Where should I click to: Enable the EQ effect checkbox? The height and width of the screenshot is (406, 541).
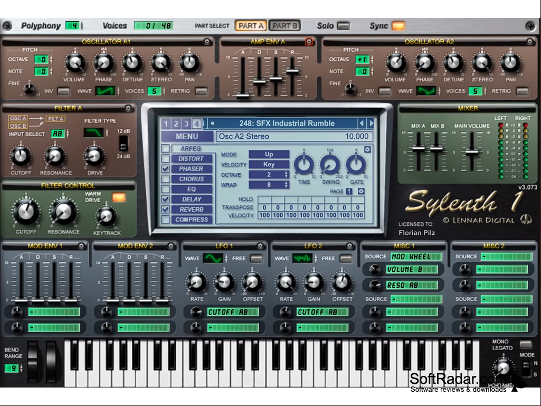[x=166, y=189]
